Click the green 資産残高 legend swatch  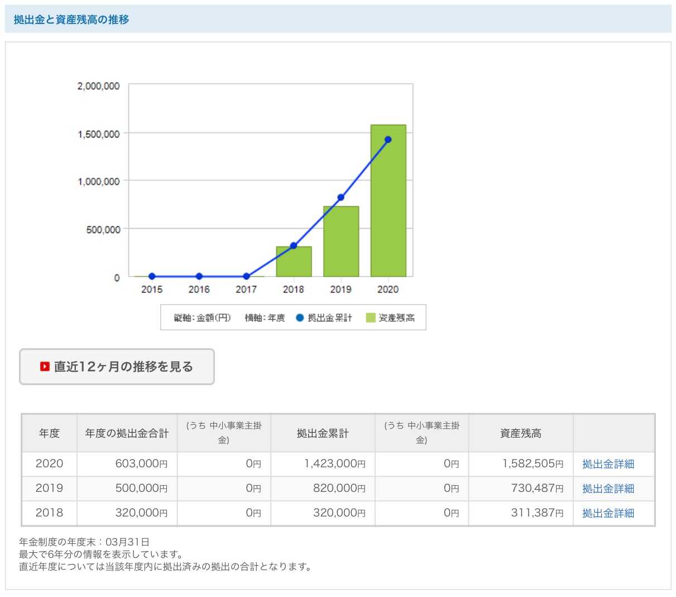pyautogui.click(x=371, y=318)
